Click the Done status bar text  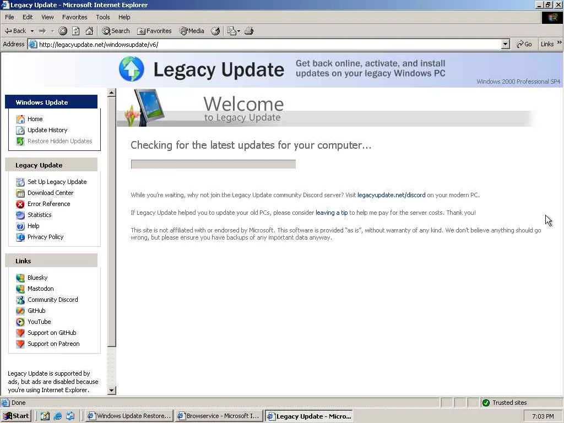pos(18,403)
